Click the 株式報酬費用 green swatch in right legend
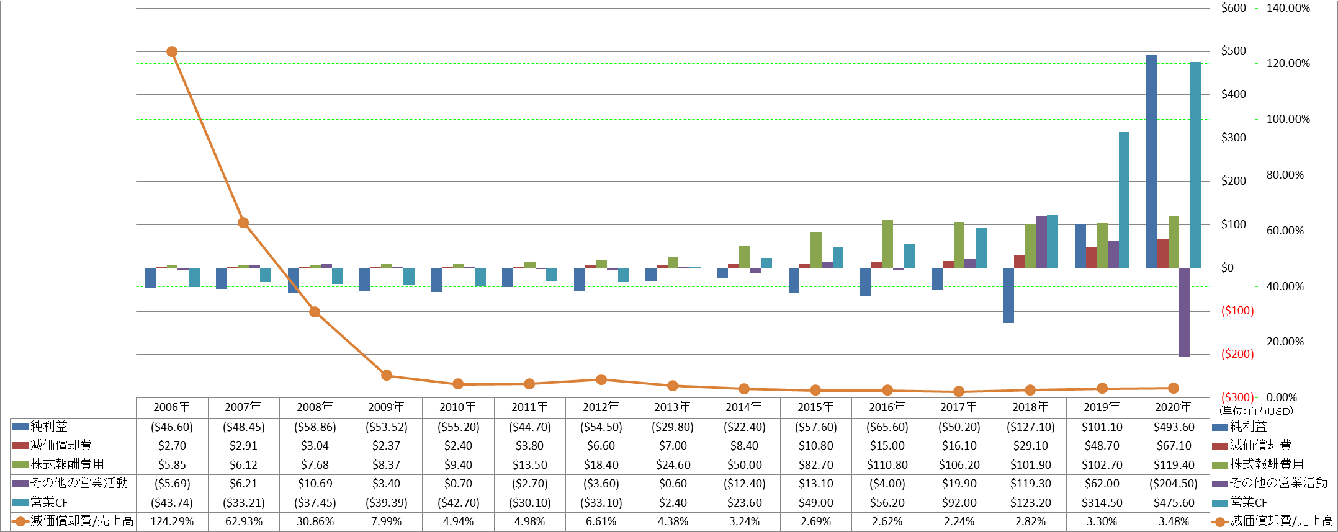Image resolution: width=1338 pixels, height=532 pixels. coord(1219,464)
